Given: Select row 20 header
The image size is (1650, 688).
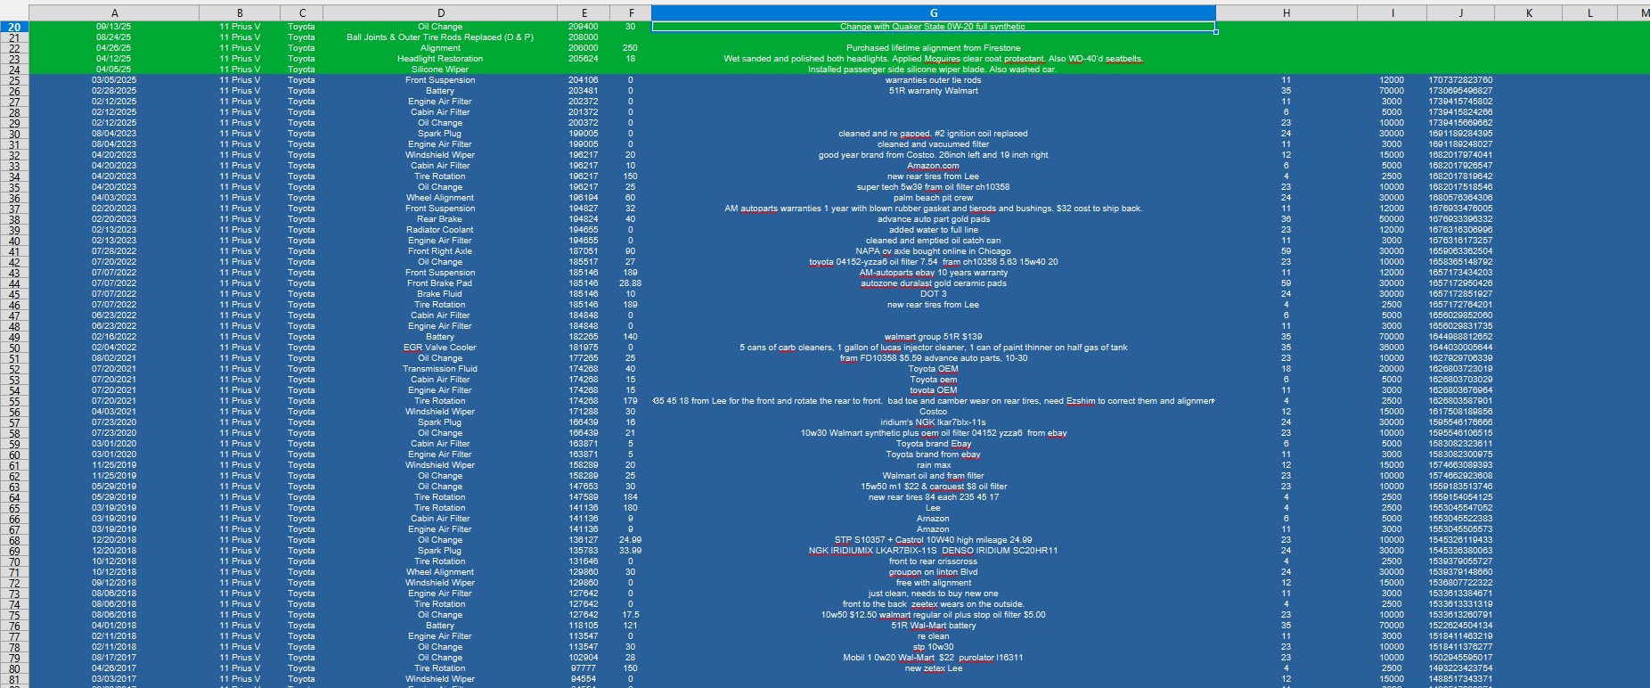Looking at the screenshot, I should [14, 27].
